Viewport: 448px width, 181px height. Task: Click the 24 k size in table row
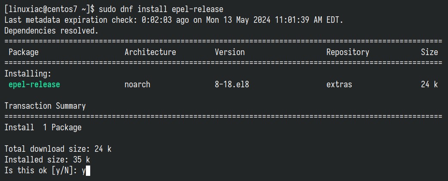(x=430, y=85)
